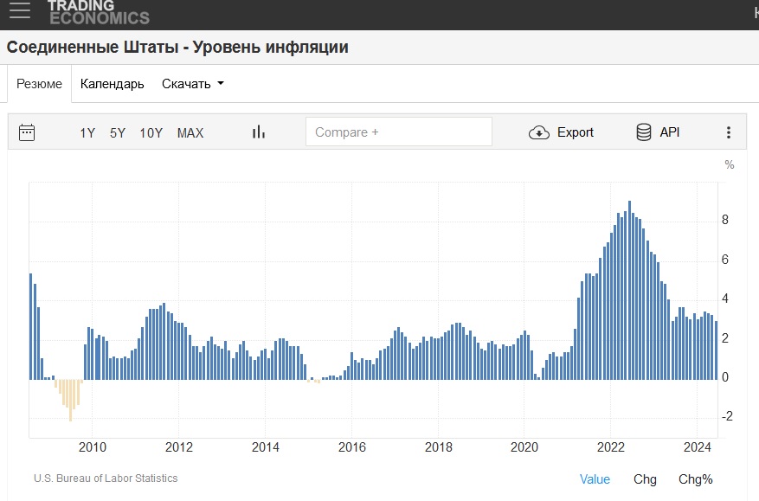
Task: Select the 1Y time range
Action: pyautogui.click(x=87, y=132)
